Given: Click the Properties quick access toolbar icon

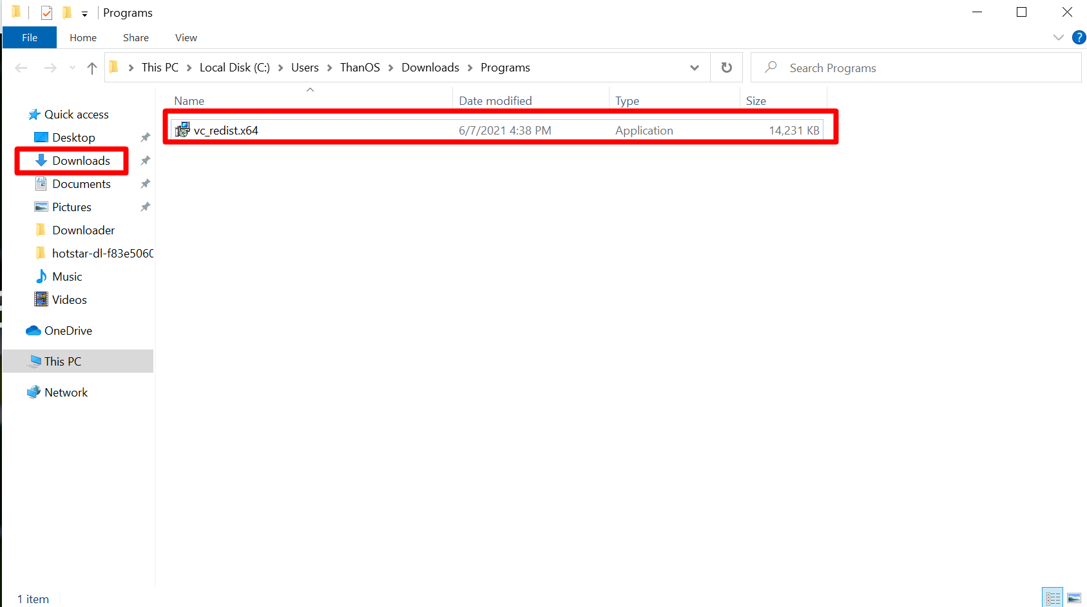Looking at the screenshot, I should pos(46,13).
